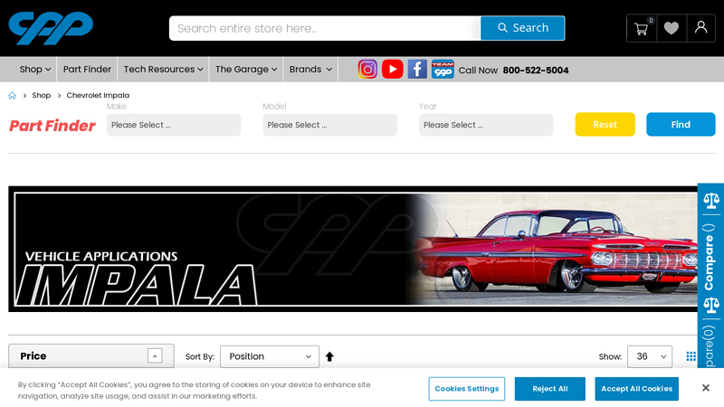Expand the Tech Resources menu

163,70
